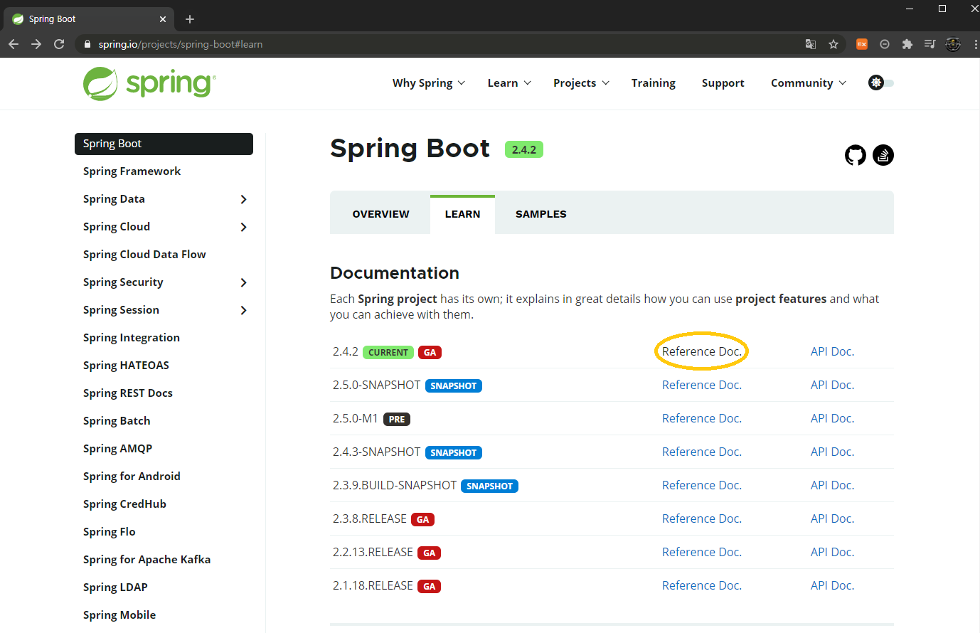Open Reference Doc. for 2.5.0-SNAPSHOT
The height and width of the screenshot is (633, 980).
pyautogui.click(x=702, y=385)
